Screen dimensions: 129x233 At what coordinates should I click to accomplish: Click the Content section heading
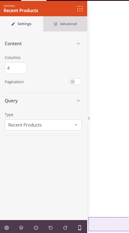point(13,44)
